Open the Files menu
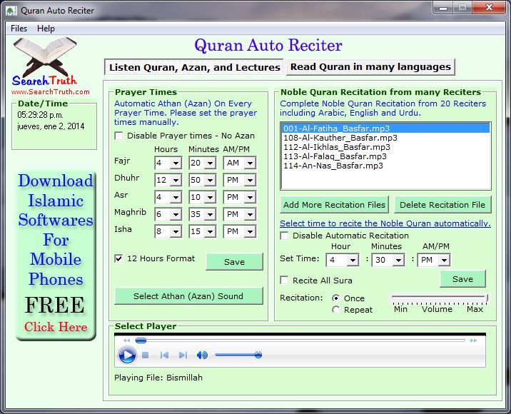 pyautogui.click(x=19, y=29)
